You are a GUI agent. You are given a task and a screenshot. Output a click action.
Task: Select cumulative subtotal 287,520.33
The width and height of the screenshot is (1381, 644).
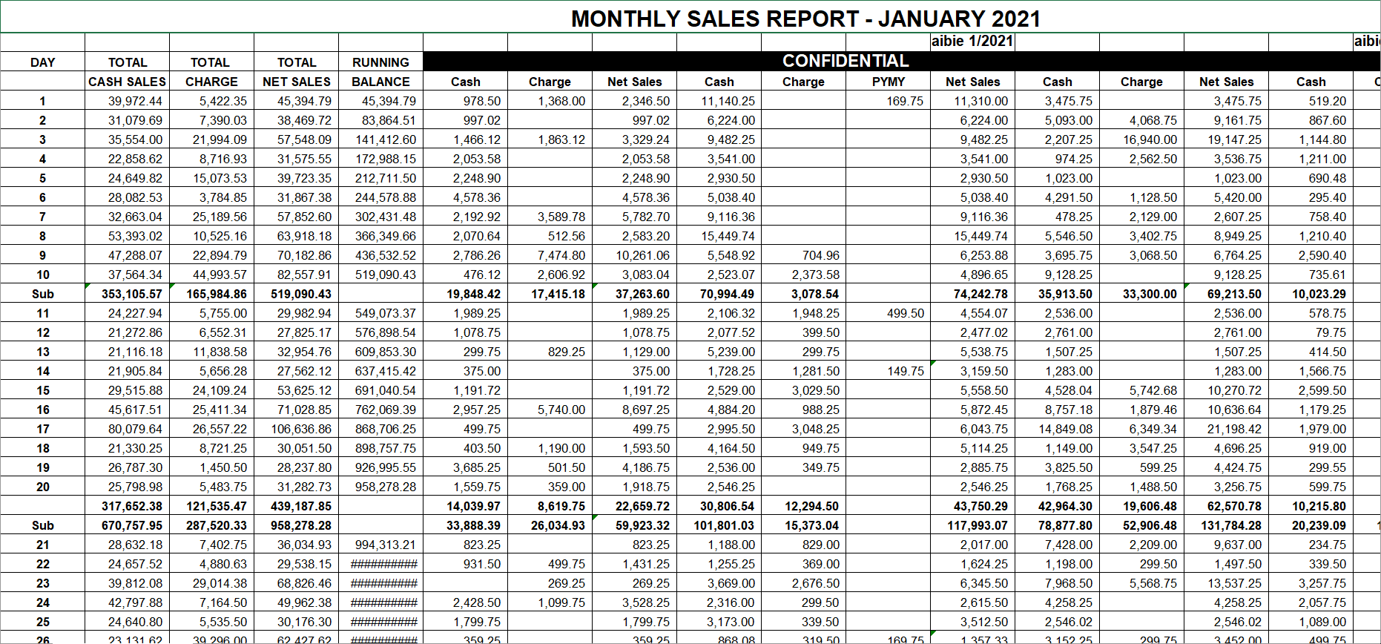[212, 525]
